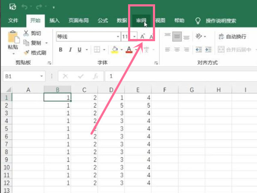Toggle Bold formatting
Image resolution: width=257 pixels, height=193 pixels.
pyautogui.click(x=60, y=50)
